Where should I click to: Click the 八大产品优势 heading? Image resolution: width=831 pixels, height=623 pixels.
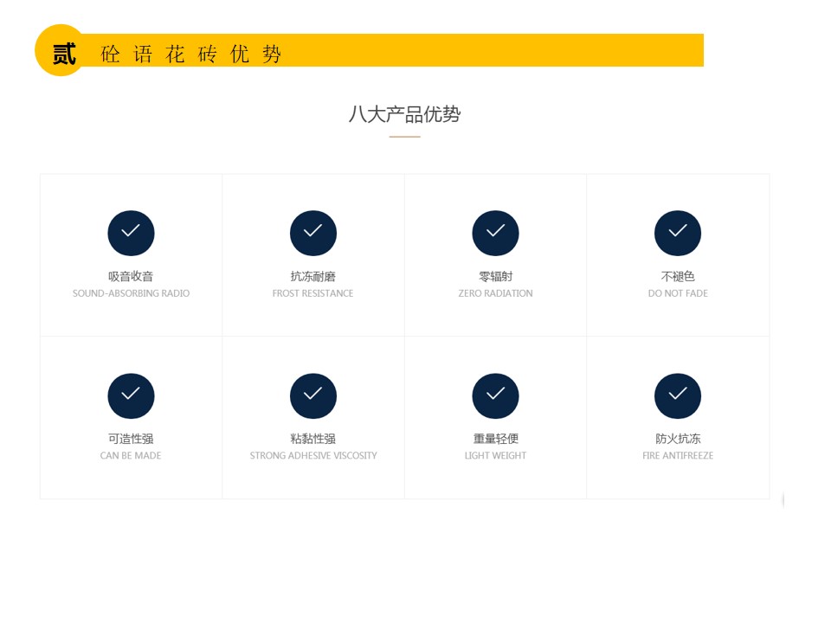tap(404, 114)
